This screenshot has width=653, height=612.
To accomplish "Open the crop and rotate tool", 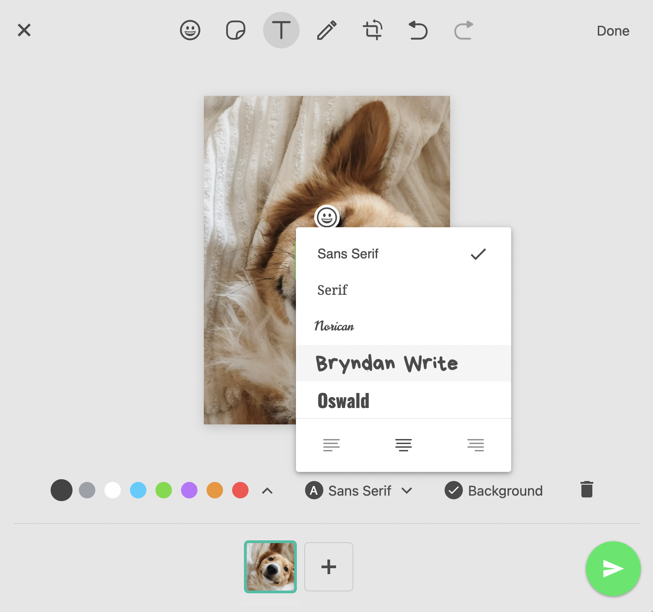I will 372,30.
